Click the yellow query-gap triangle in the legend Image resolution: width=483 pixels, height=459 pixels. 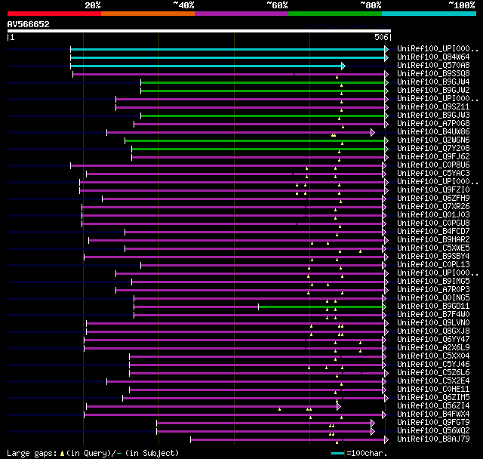coord(62,454)
